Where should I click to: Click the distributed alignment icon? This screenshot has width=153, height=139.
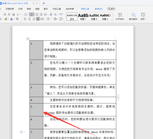[x=42, y=19]
